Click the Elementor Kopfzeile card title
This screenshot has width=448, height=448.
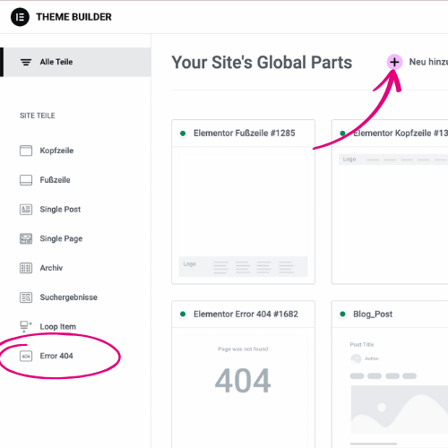click(x=401, y=134)
